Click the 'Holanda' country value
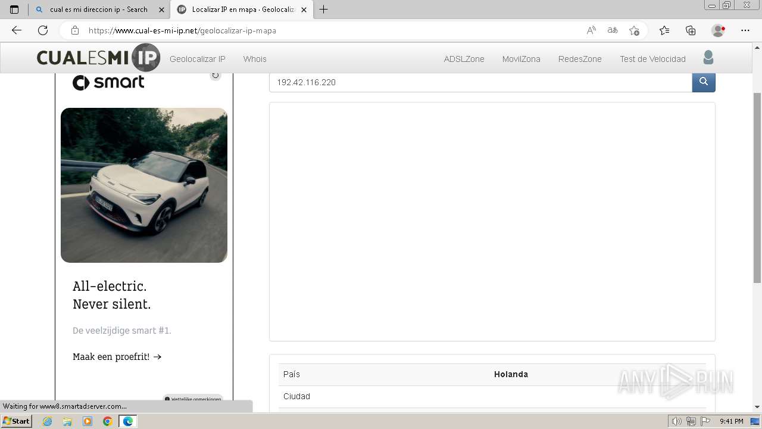The image size is (762, 429). point(511,374)
